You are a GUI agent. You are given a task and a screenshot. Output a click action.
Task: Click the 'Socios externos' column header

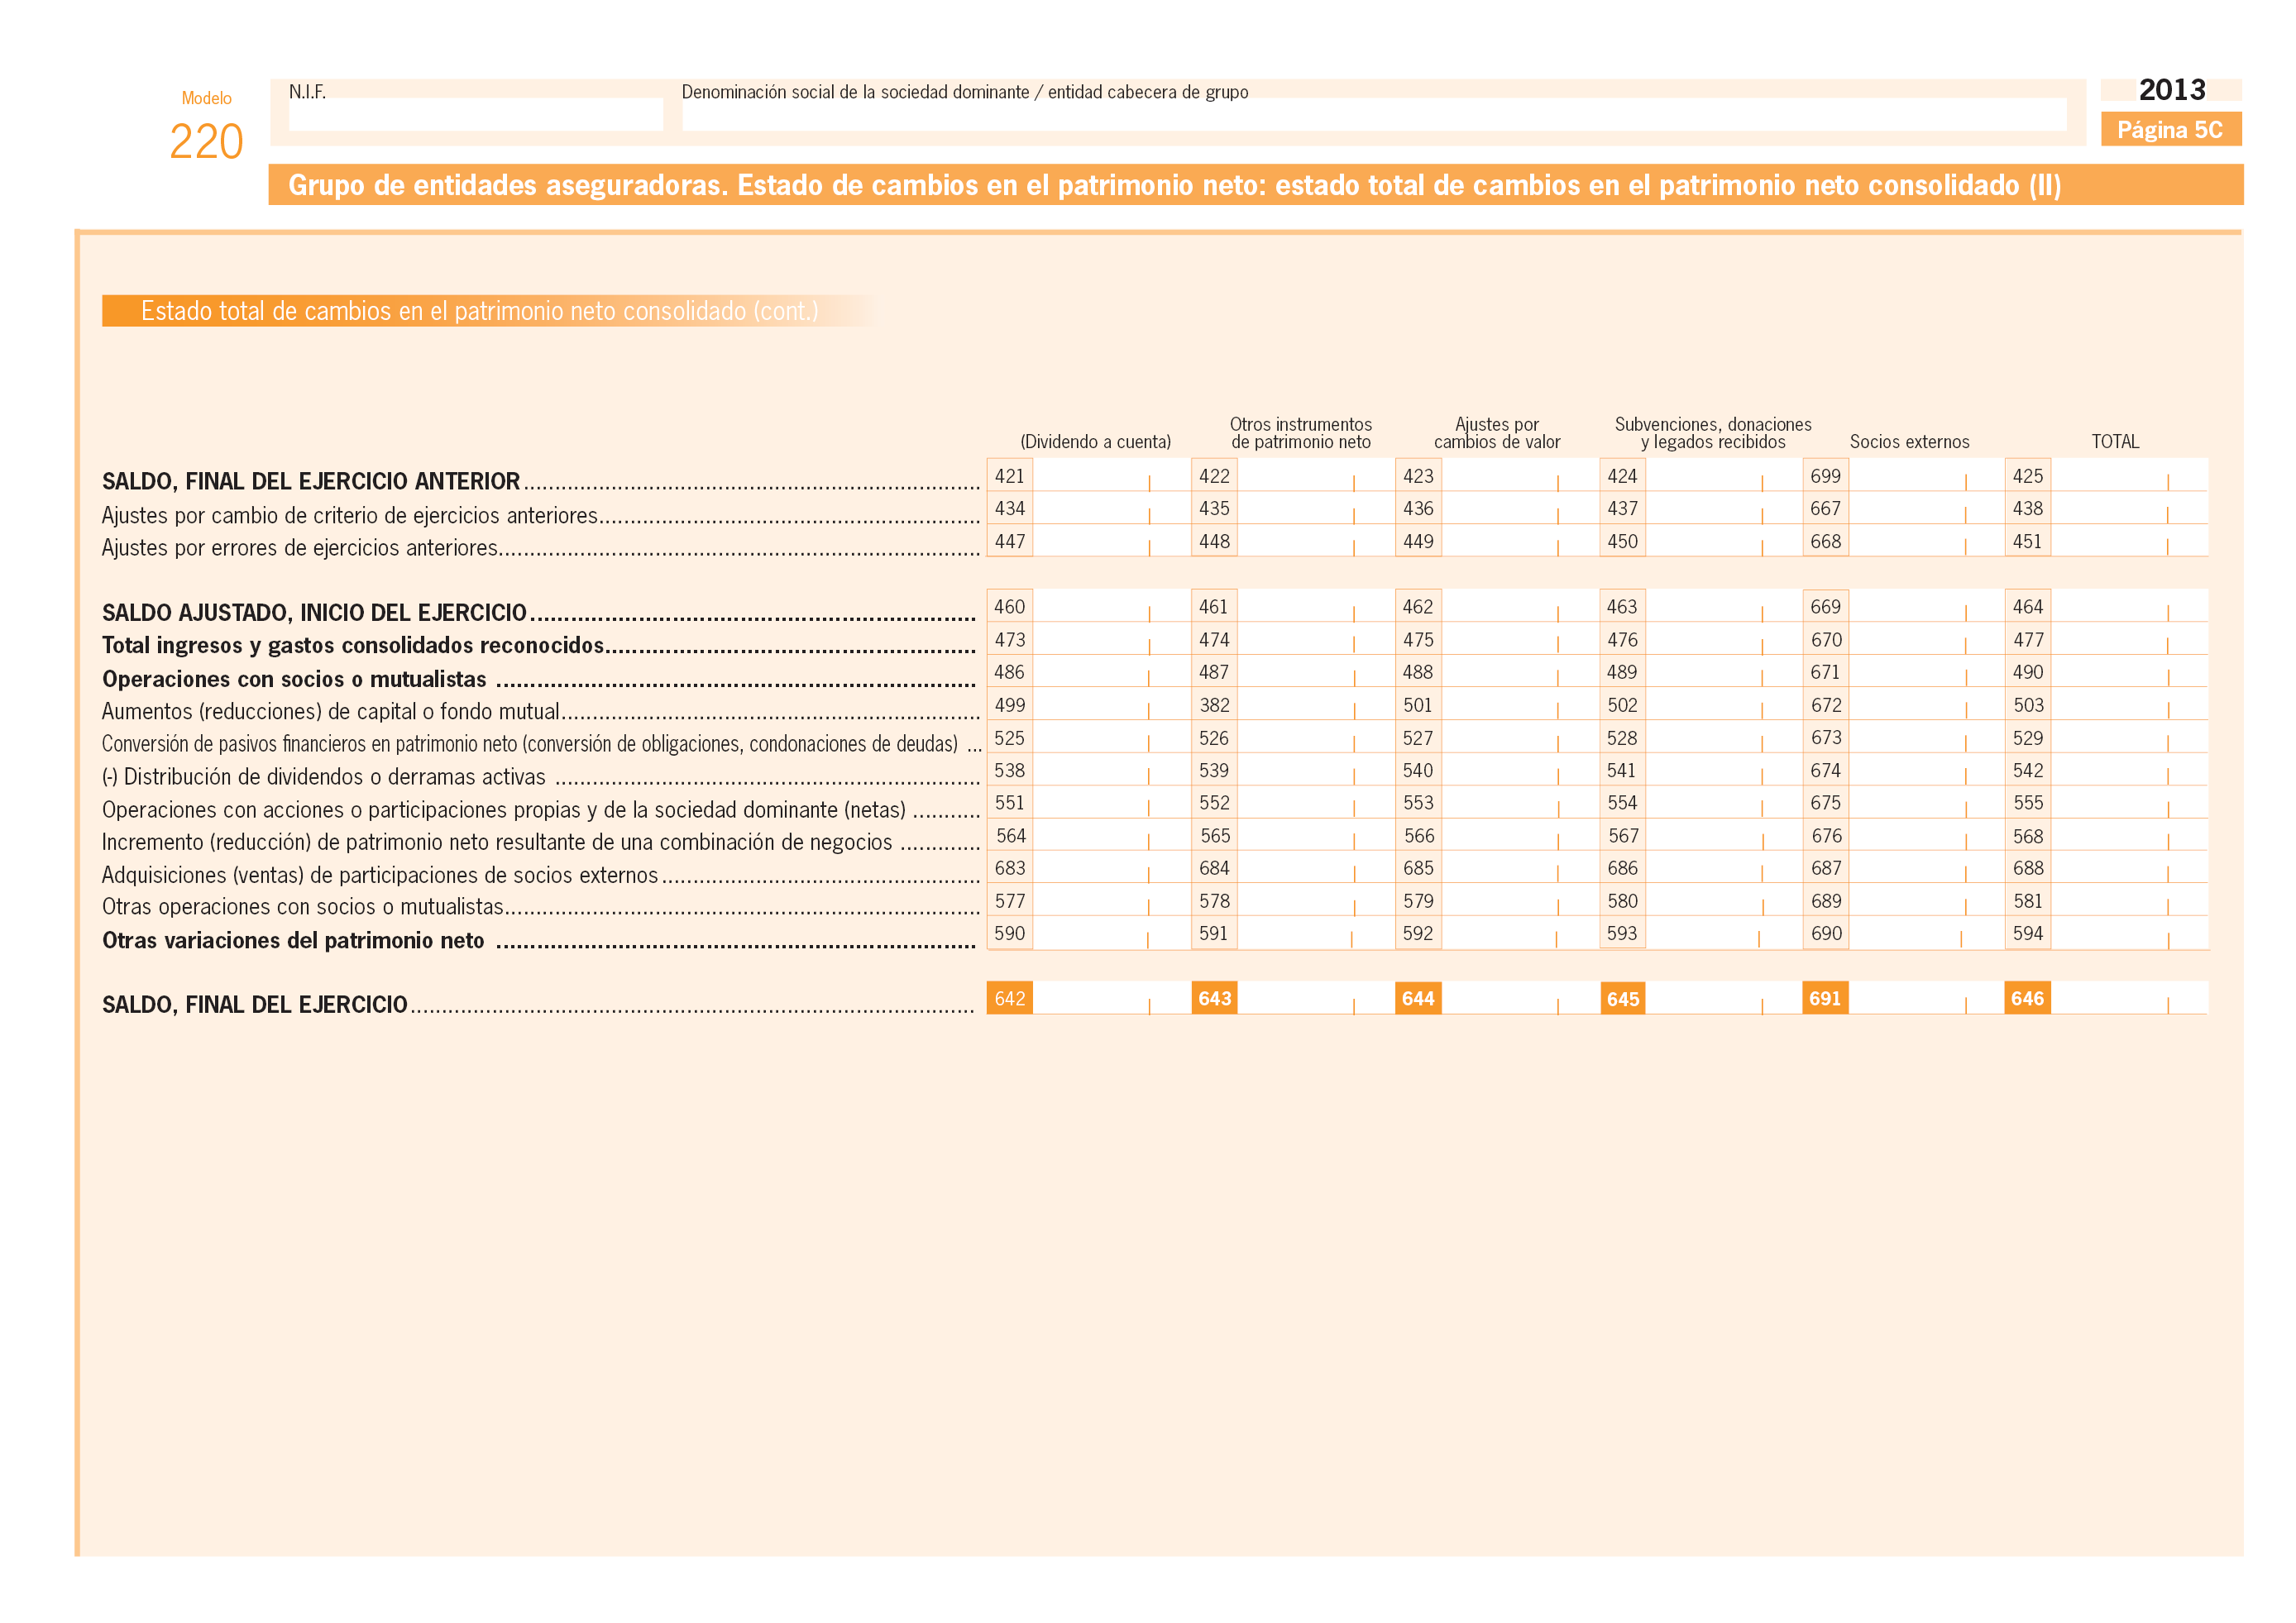tap(1909, 442)
